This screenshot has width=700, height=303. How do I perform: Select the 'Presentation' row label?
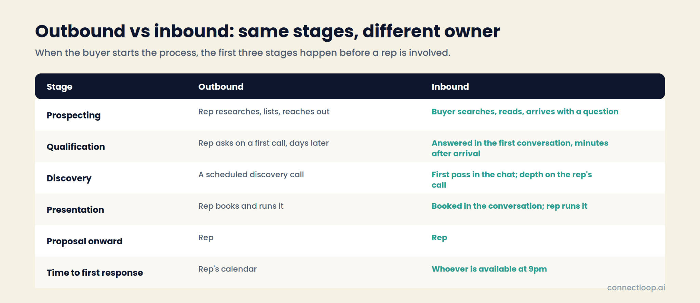coord(75,210)
